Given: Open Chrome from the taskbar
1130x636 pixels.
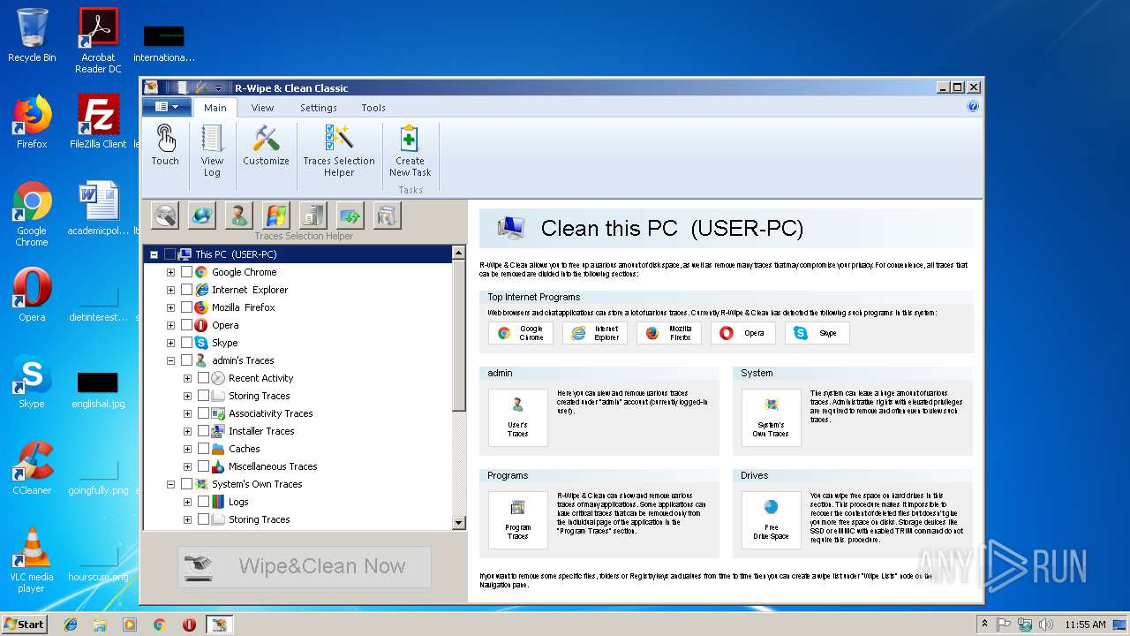Looking at the screenshot, I should [x=159, y=625].
